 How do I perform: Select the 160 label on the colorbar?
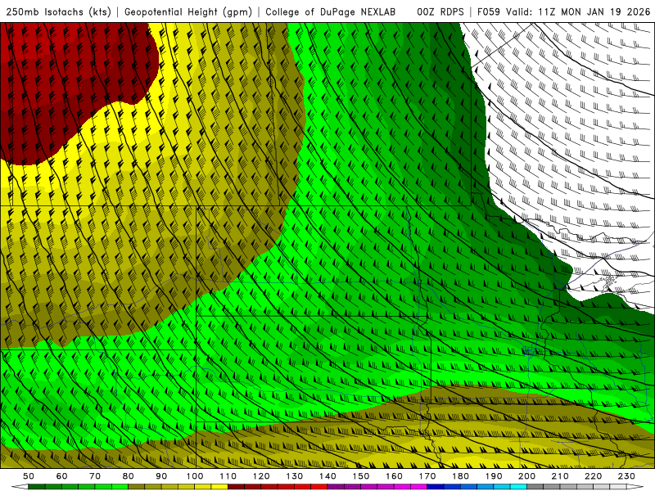(x=394, y=476)
